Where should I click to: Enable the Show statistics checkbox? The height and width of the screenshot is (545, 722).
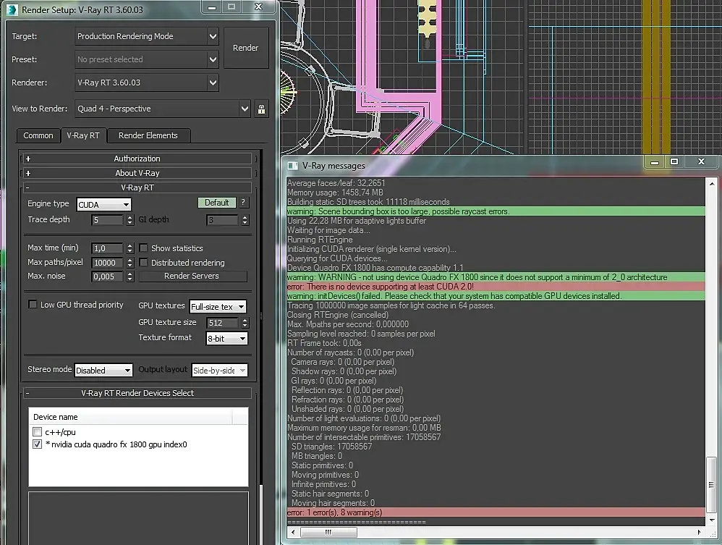pos(143,248)
